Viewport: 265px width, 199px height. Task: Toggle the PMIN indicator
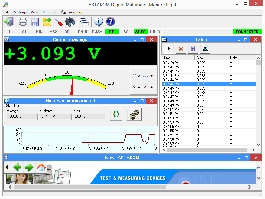pos(82,32)
